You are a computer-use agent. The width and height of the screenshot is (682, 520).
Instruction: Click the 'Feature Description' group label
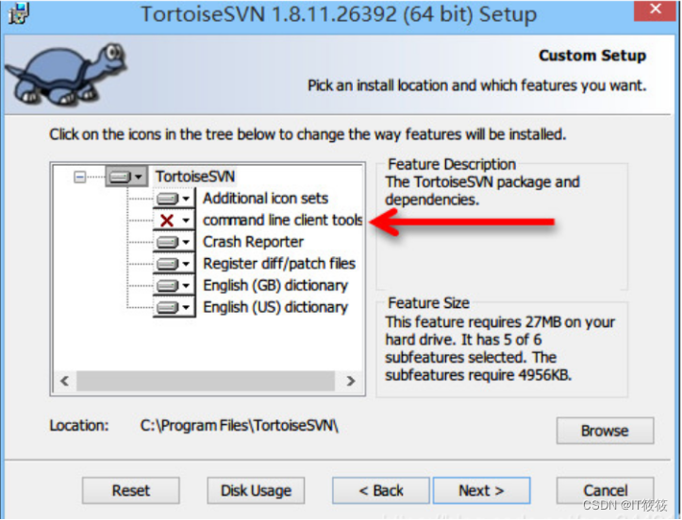click(x=452, y=164)
